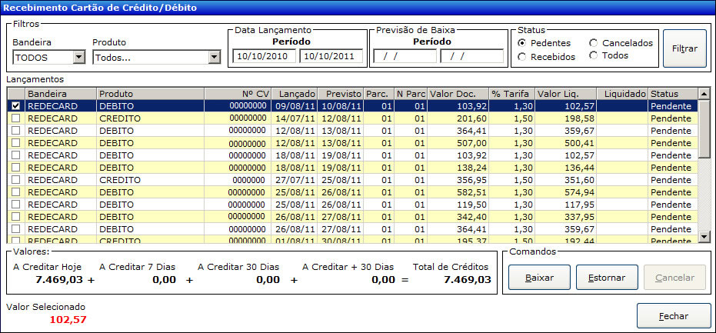The height and width of the screenshot is (333, 716).
Task: Click the Lançado column header
Action: pyautogui.click(x=294, y=94)
